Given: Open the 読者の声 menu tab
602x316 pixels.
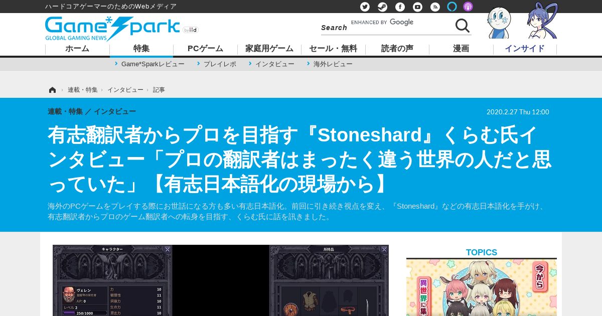Looking at the screenshot, I should (x=397, y=49).
